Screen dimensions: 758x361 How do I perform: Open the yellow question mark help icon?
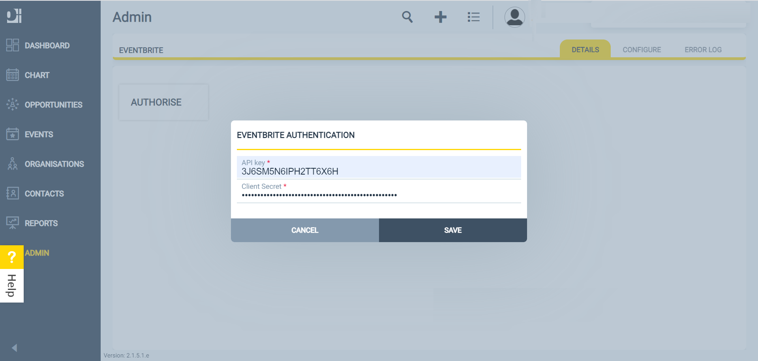pyautogui.click(x=12, y=257)
